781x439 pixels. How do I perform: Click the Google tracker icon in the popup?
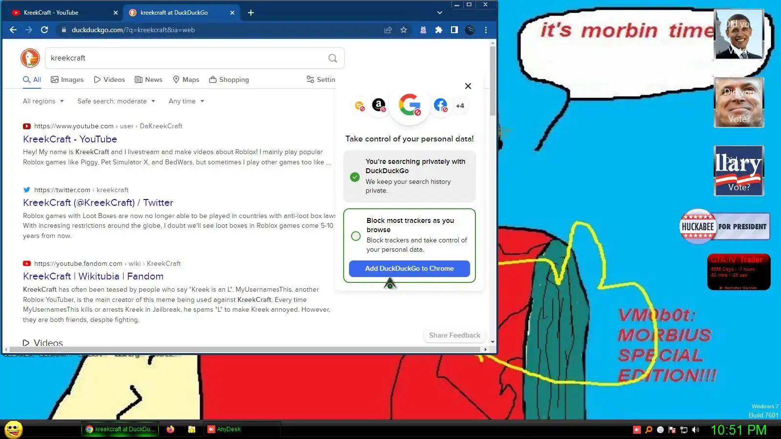click(x=410, y=105)
